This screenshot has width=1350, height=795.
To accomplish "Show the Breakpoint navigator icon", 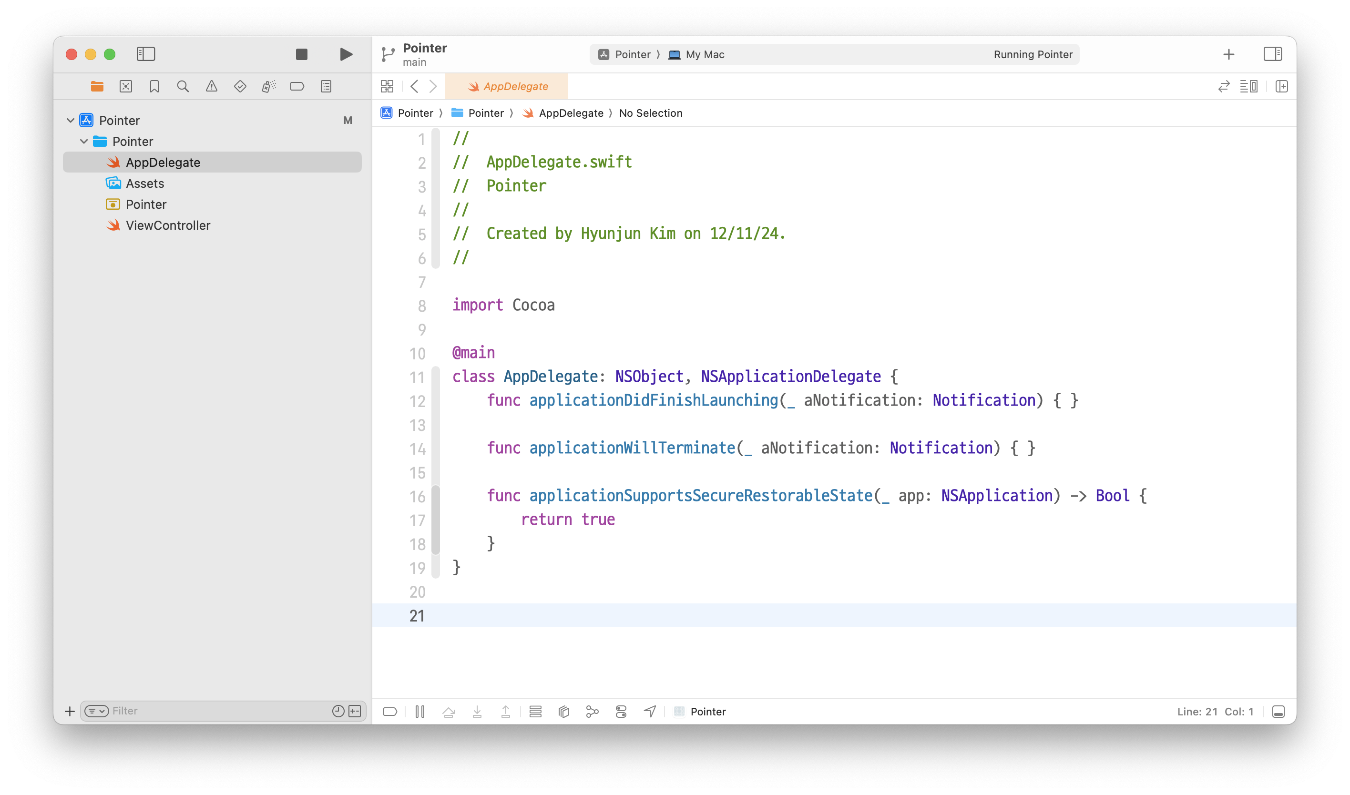I will pos(297,86).
